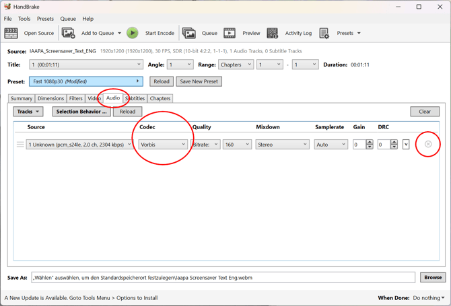Click the Start Encode label
This screenshot has height=306, width=451.
(160, 33)
